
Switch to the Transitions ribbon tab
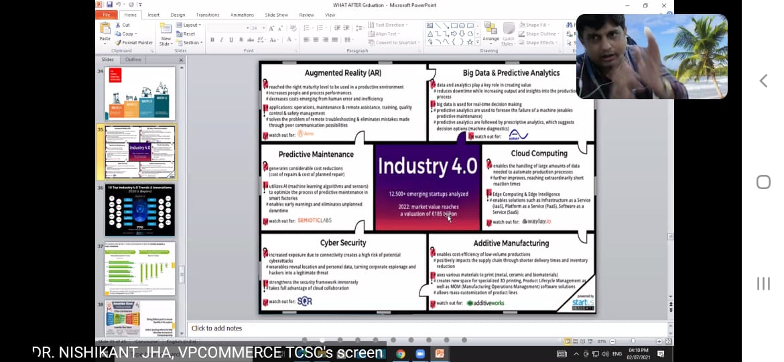207,15
